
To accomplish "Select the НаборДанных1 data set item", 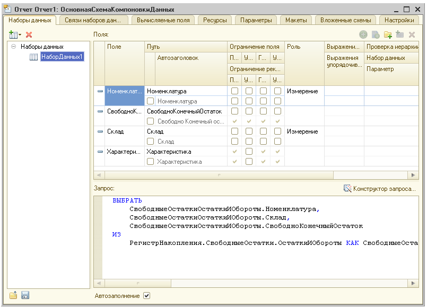I will (62, 57).
